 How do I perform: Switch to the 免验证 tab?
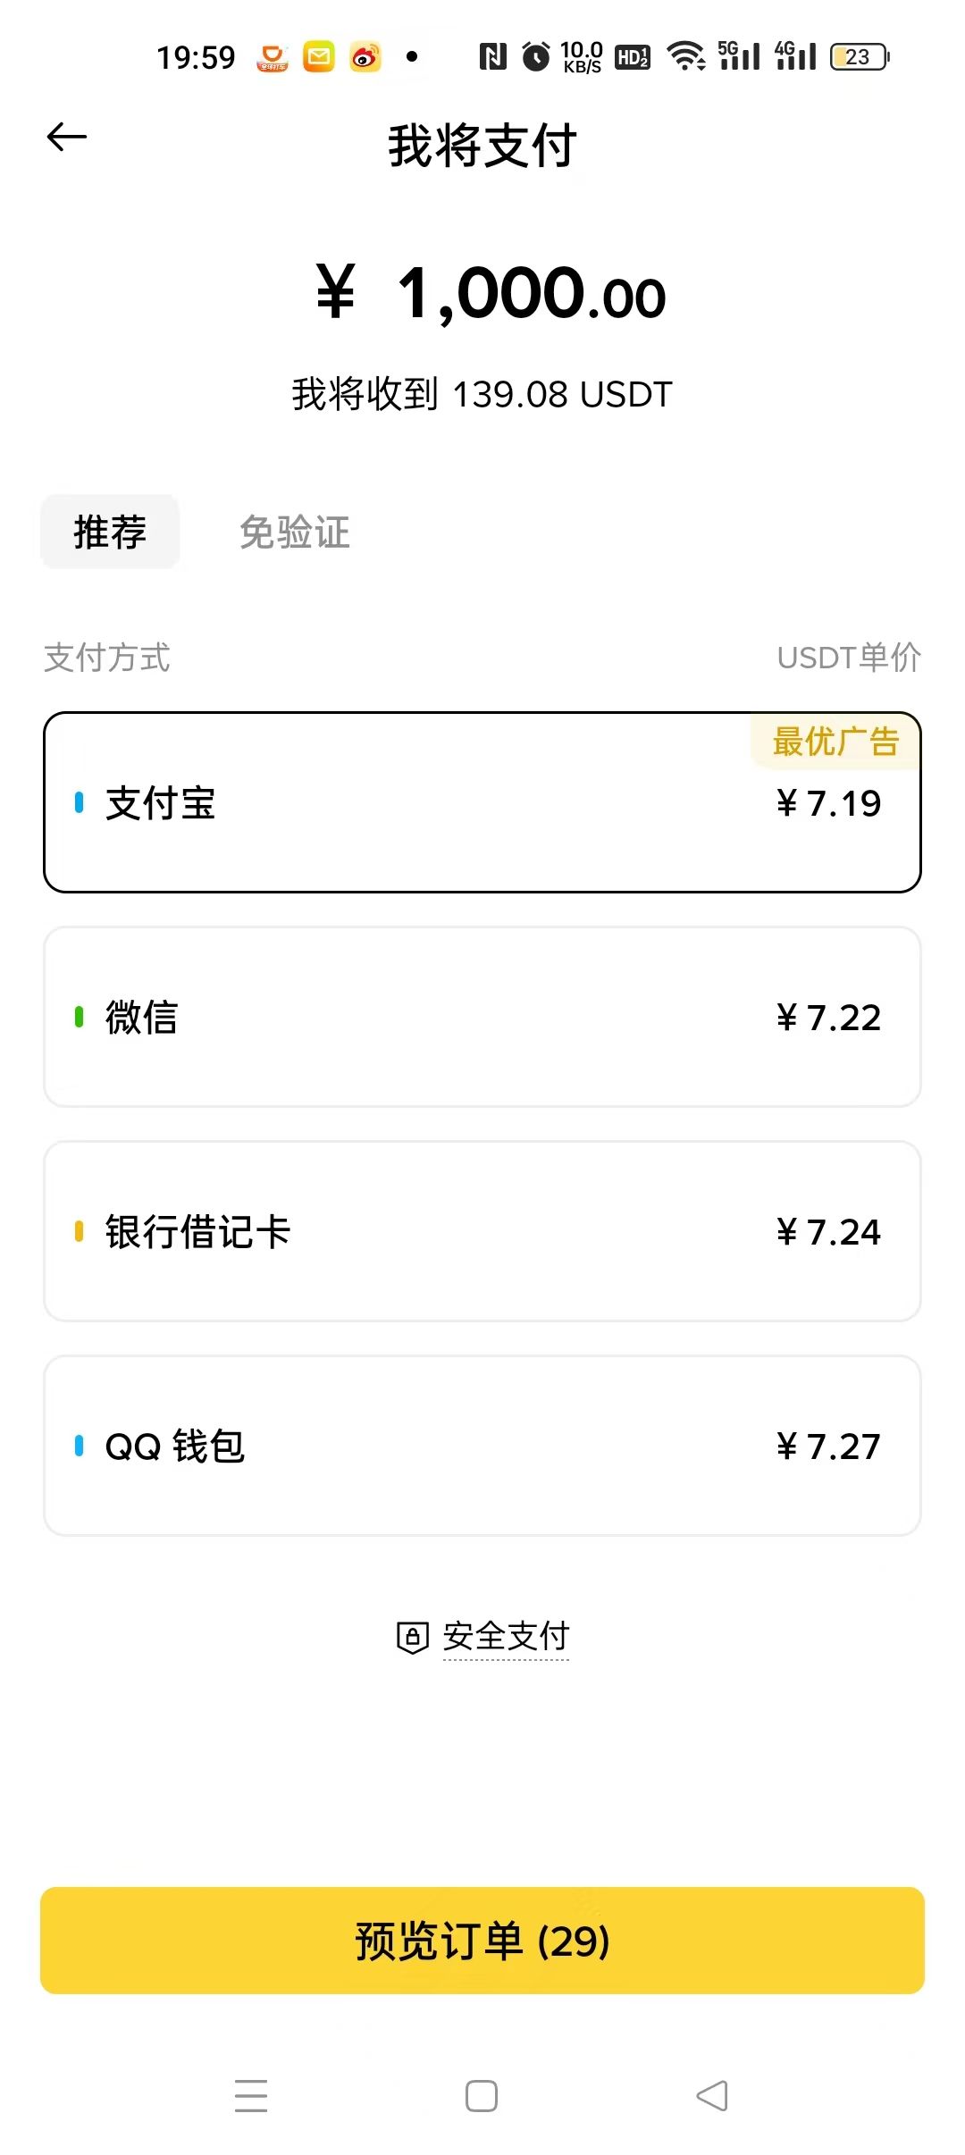[295, 532]
